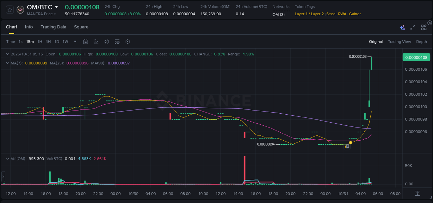Open the Trading View chart mode

(399, 42)
